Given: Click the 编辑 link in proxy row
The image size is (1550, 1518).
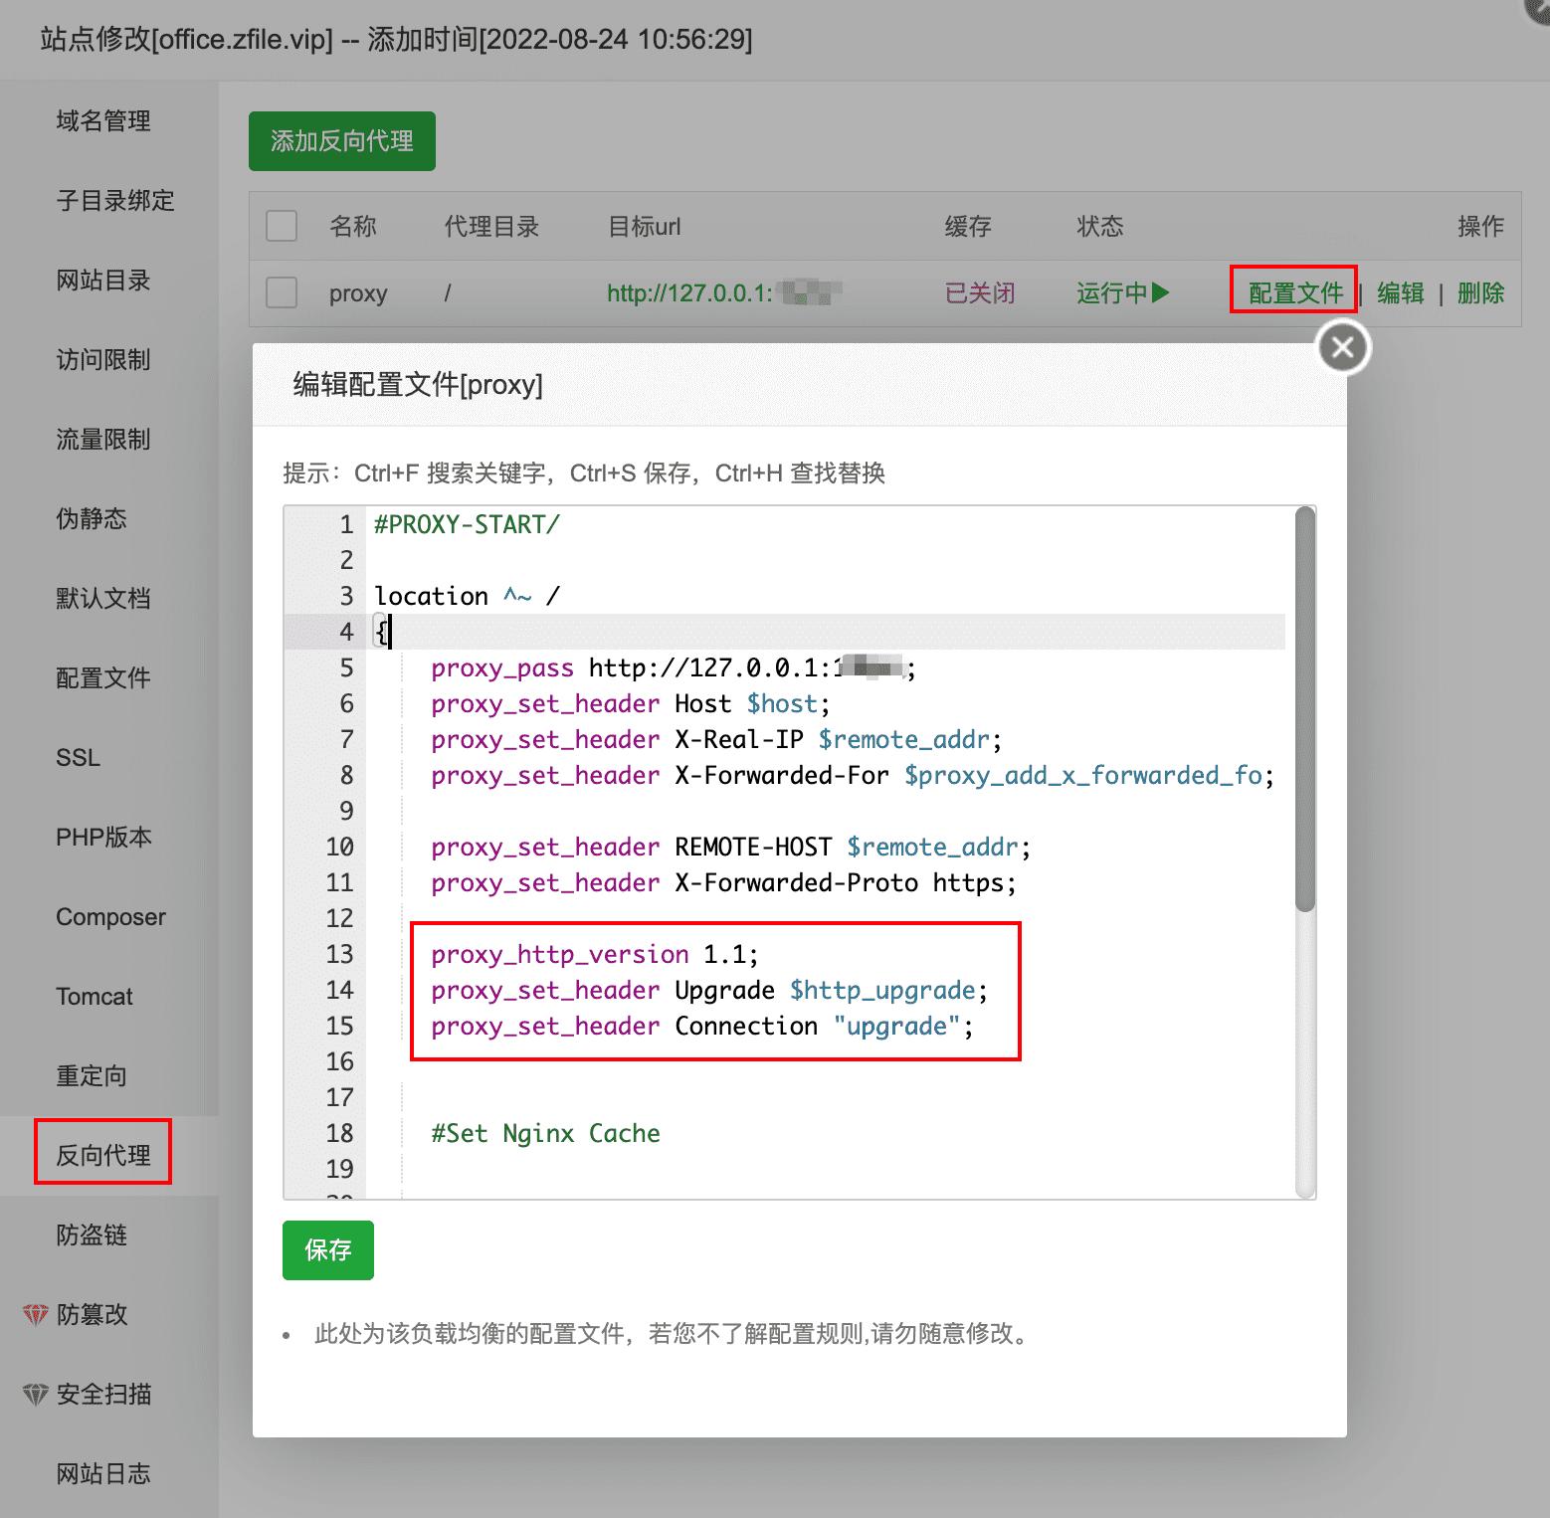Looking at the screenshot, I should 1400,292.
